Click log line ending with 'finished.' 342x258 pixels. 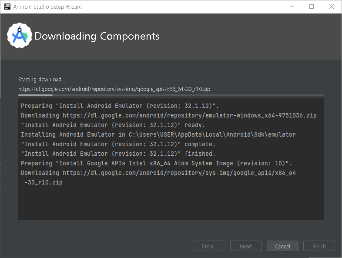point(118,154)
